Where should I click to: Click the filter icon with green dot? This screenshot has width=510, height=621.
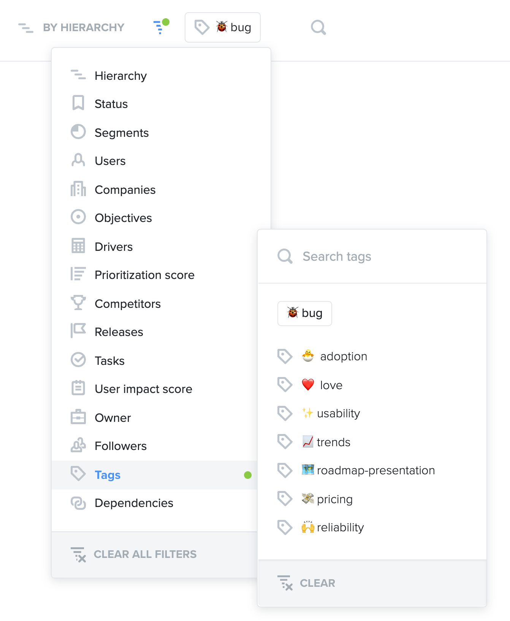(x=161, y=27)
